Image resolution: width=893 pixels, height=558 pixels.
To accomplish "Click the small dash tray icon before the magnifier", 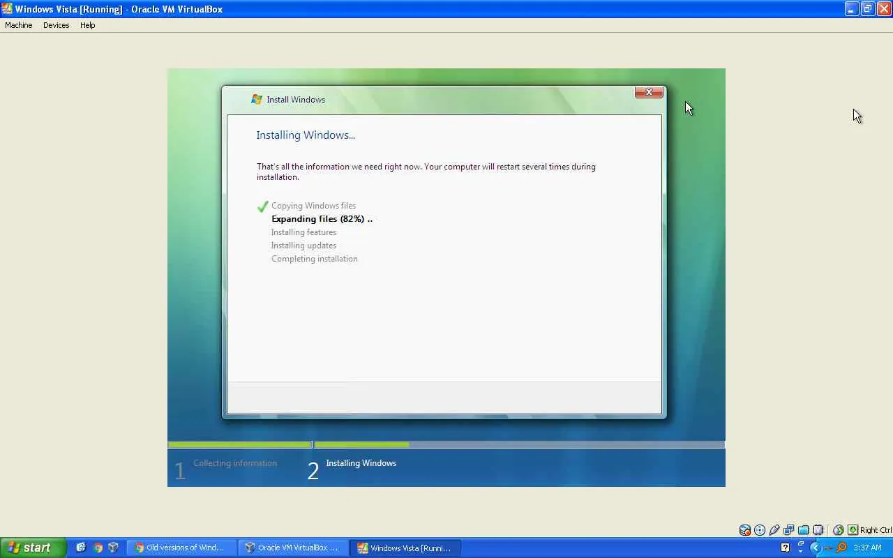I will 828,548.
